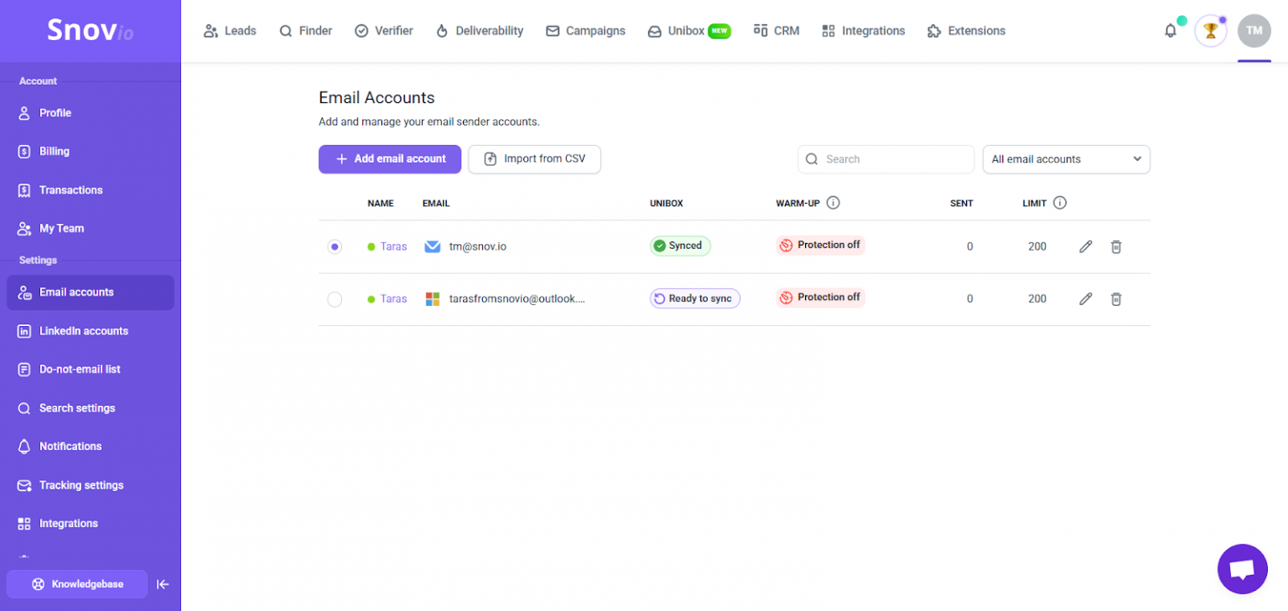Click Import from CSV button
The width and height of the screenshot is (1288, 611).
coord(534,159)
